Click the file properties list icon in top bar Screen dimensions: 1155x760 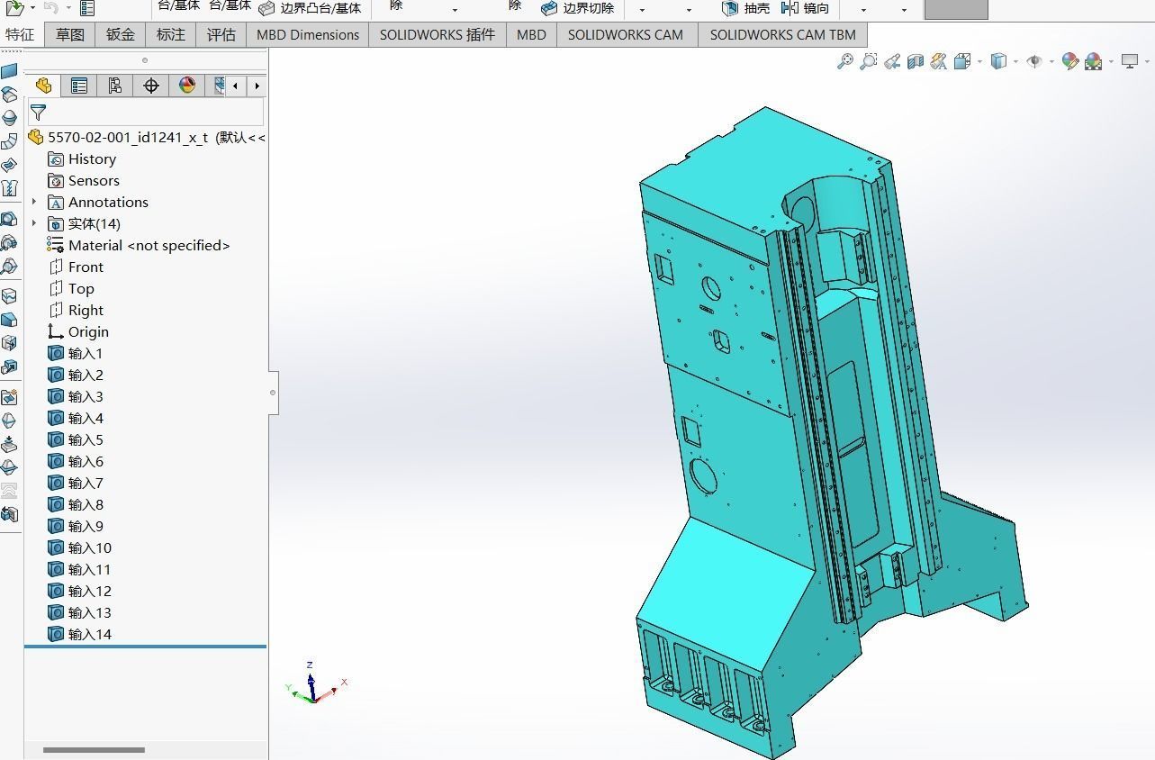point(87,8)
